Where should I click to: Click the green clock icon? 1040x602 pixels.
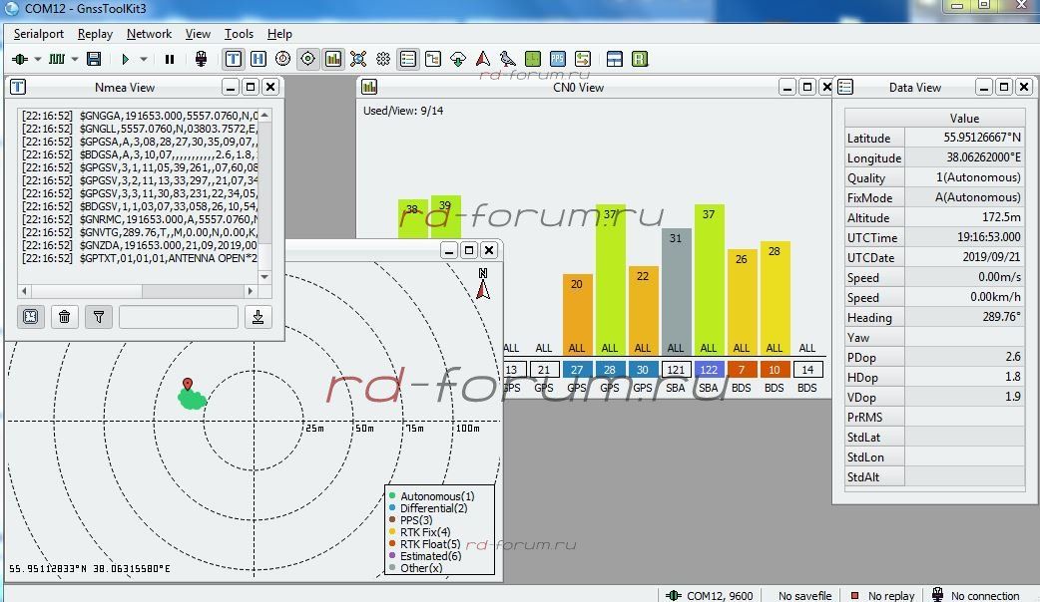[533, 59]
